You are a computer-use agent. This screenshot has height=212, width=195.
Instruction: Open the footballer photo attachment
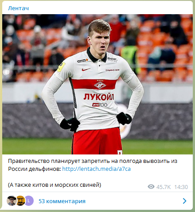pos(97,84)
